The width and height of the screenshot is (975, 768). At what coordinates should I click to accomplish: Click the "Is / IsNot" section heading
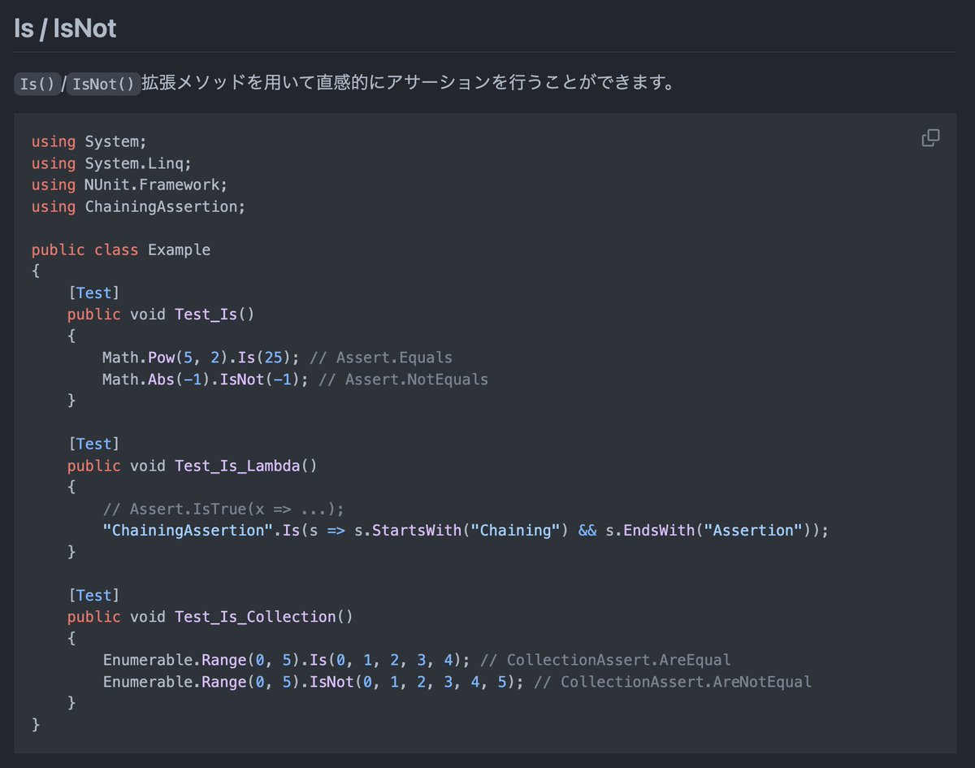tap(65, 28)
